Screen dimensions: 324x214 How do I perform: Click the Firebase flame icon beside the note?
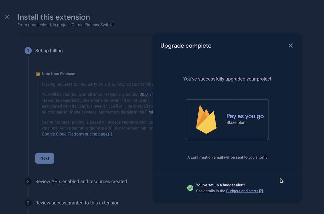pos(38,74)
